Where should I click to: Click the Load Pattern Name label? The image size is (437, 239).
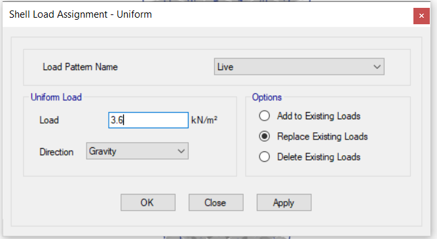[x=80, y=67]
